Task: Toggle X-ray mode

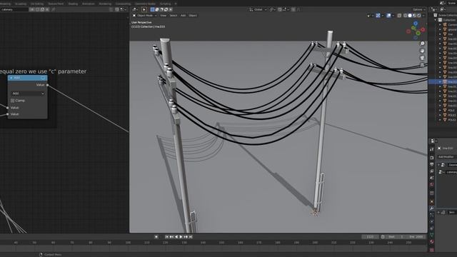Action: coord(399,16)
